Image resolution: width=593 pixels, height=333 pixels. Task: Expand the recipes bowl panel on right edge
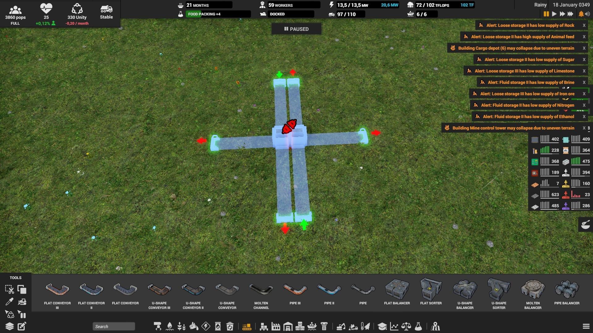pyautogui.click(x=585, y=224)
